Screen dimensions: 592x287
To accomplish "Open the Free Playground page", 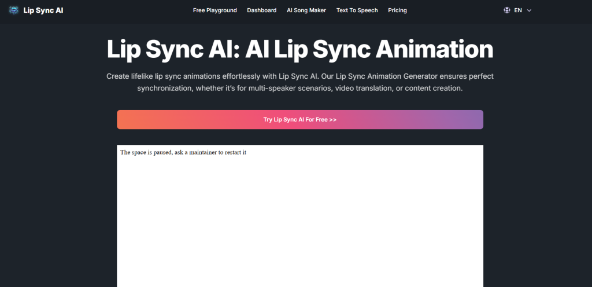I will point(214,10).
